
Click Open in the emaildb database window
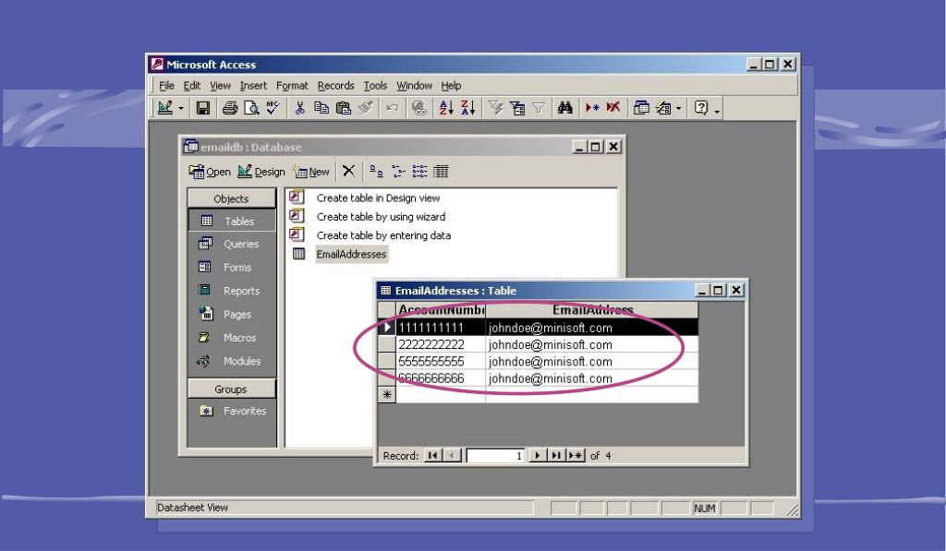click(x=210, y=172)
